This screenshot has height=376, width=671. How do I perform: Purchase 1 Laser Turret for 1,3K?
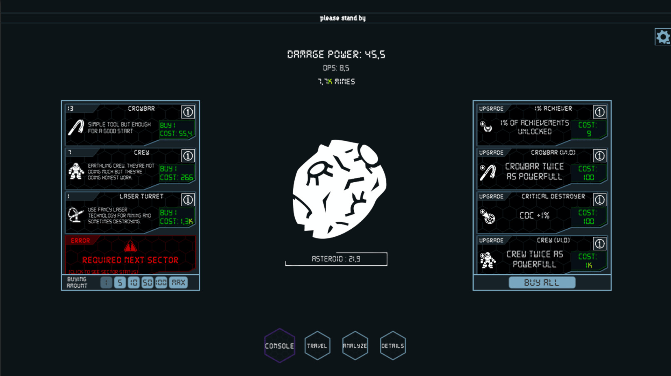click(176, 217)
